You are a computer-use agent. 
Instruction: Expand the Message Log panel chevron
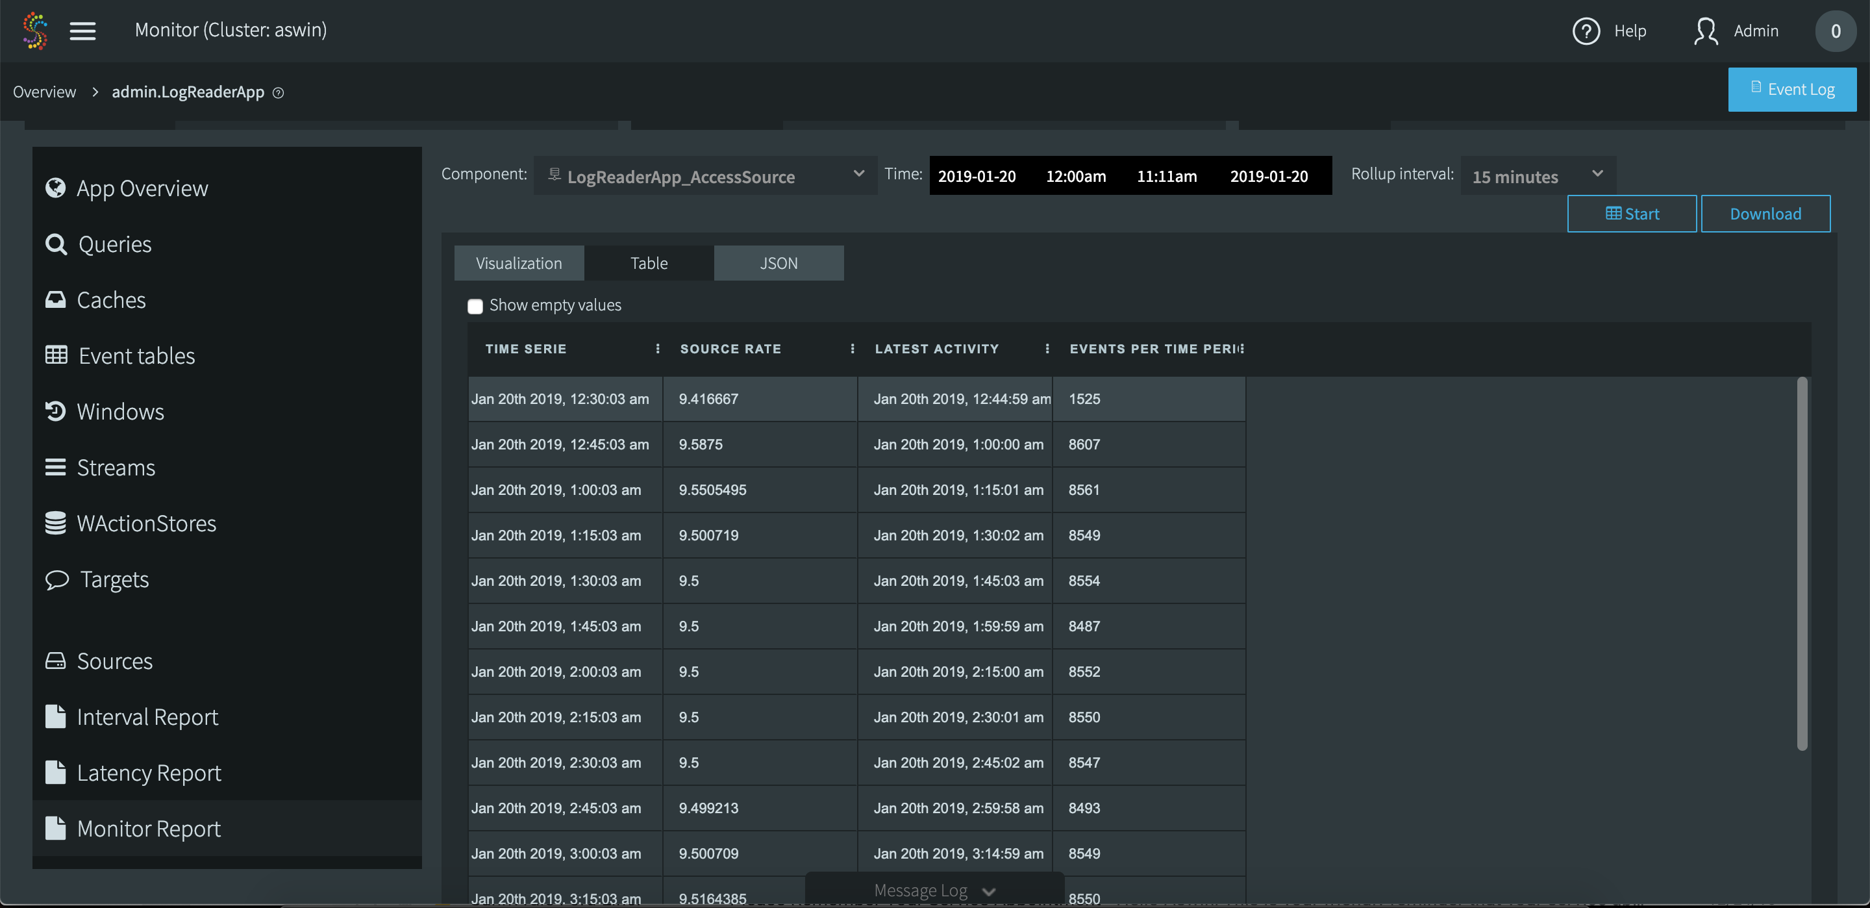988,890
